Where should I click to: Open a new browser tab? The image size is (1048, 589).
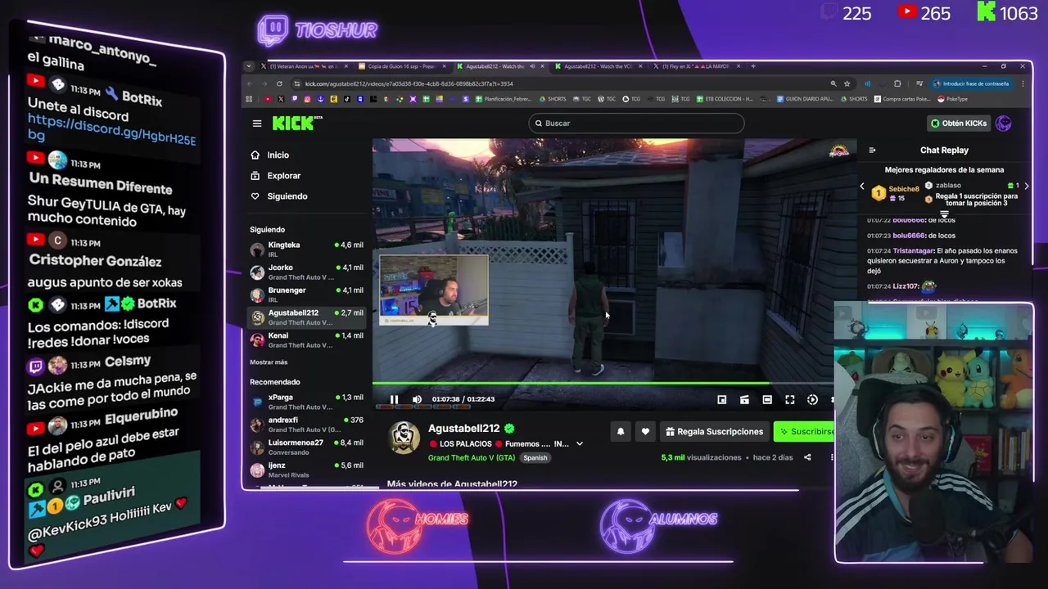754,66
